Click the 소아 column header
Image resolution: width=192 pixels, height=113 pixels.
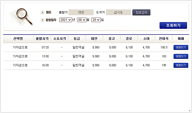tap(146, 39)
